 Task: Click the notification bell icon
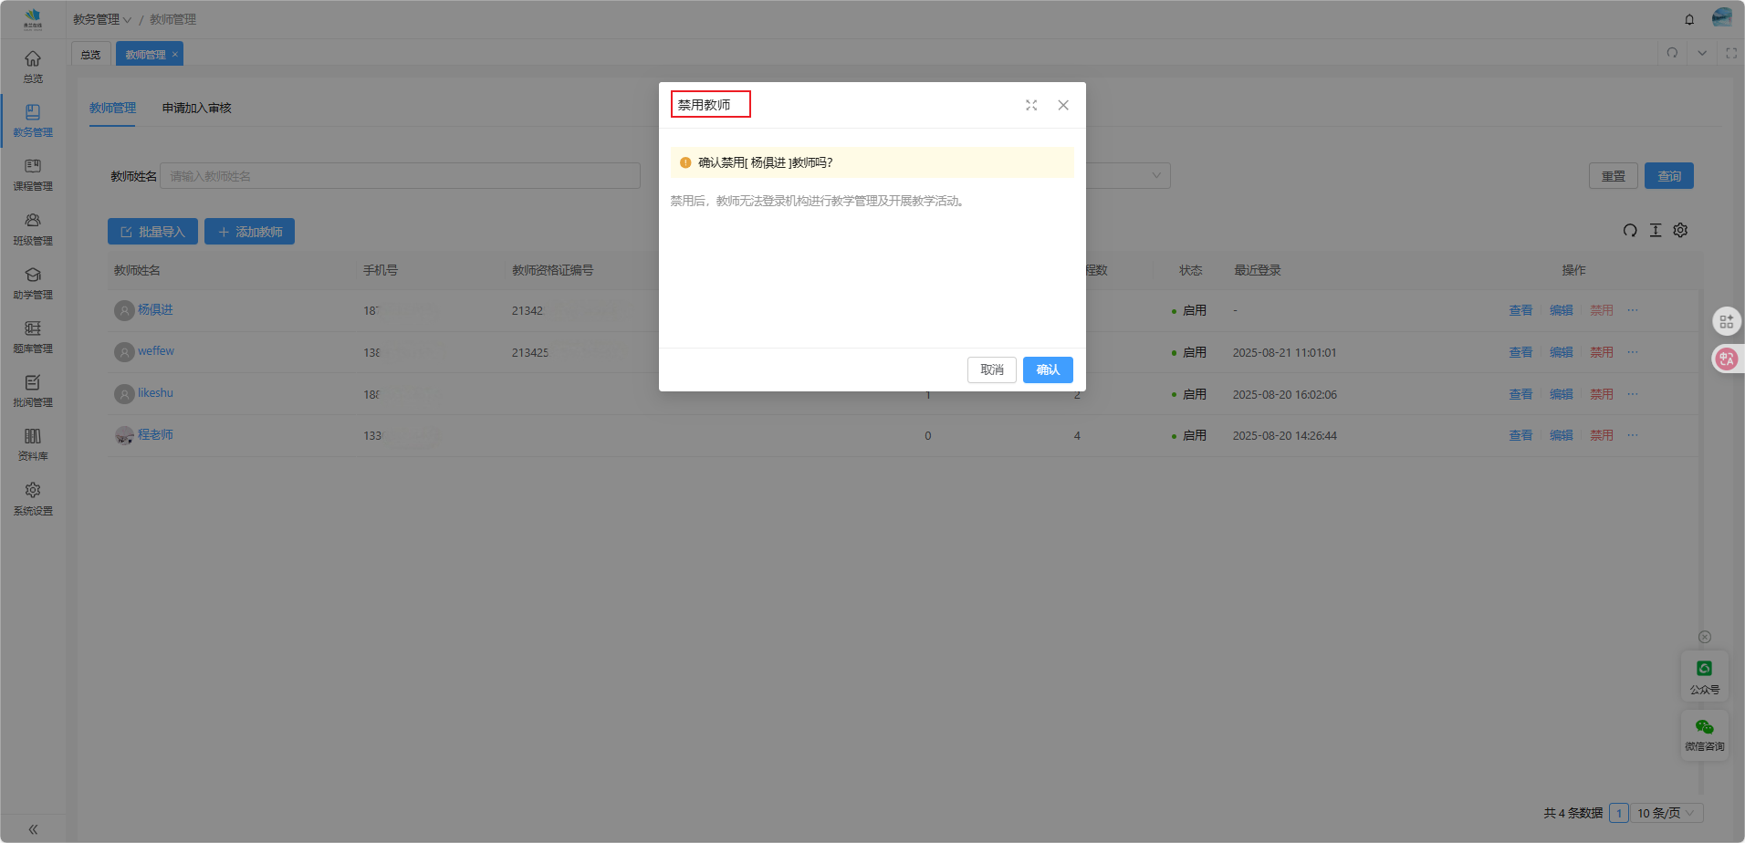pyautogui.click(x=1689, y=19)
